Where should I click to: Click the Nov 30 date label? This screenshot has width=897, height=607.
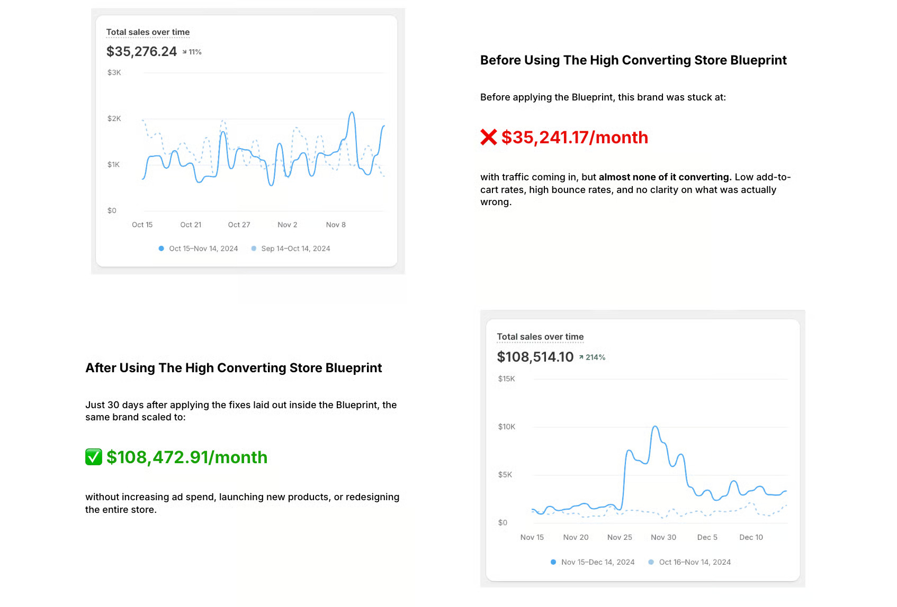click(x=663, y=537)
